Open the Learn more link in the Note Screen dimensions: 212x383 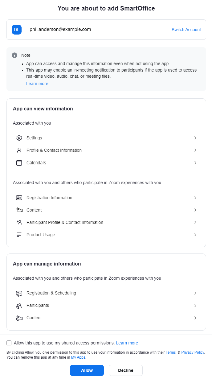pos(37,83)
